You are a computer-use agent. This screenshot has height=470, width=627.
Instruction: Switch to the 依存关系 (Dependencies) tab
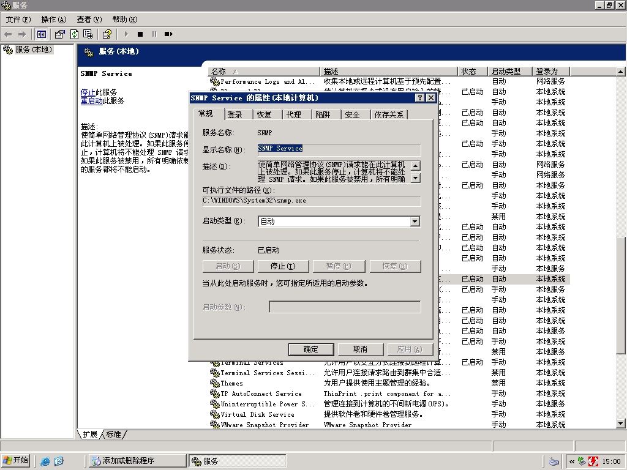389,114
